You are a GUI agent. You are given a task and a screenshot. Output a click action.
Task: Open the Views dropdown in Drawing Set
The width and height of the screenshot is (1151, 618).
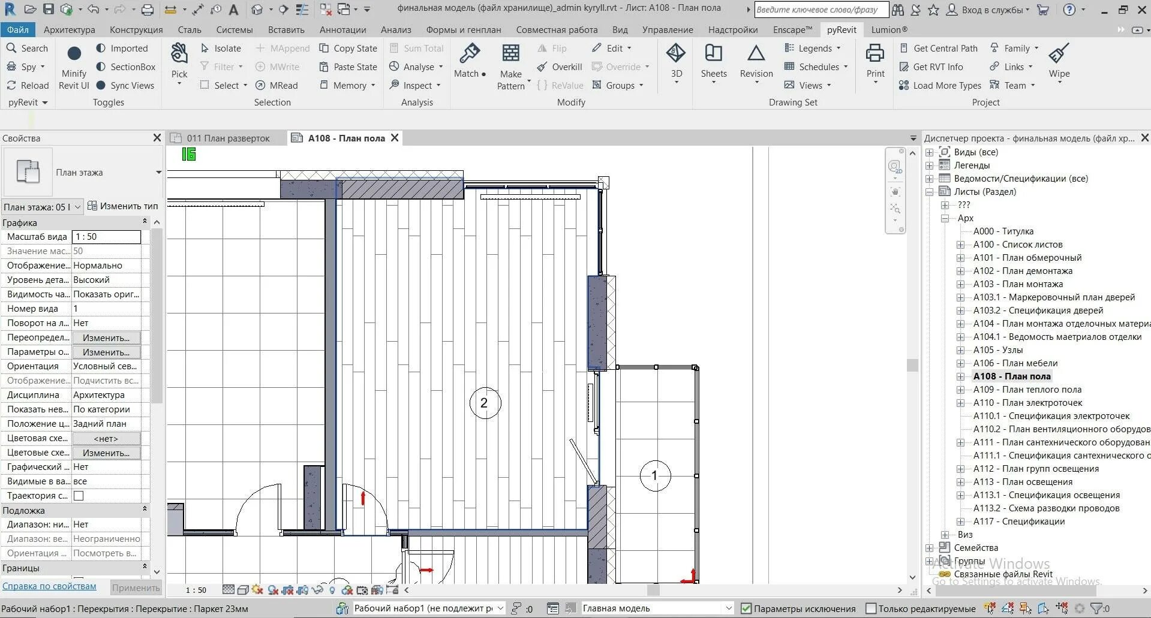808,85
